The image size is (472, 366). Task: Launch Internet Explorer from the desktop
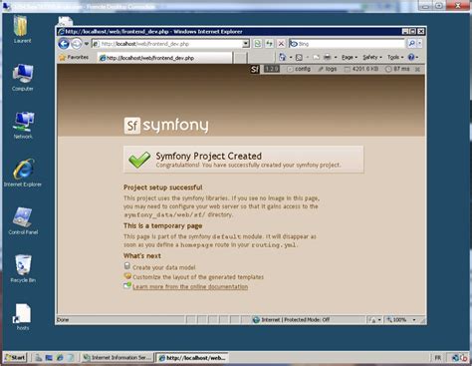tap(23, 173)
